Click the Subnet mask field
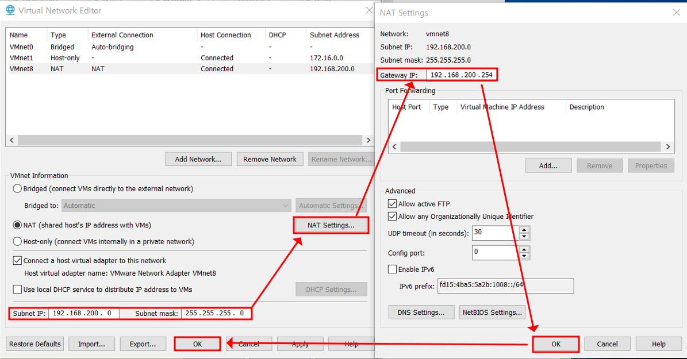Viewport: 687px width, 359px height. click(216, 313)
